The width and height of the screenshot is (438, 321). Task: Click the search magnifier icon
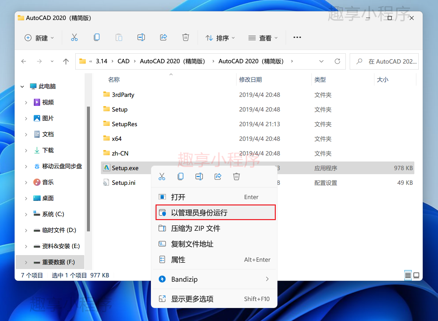pos(359,61)
